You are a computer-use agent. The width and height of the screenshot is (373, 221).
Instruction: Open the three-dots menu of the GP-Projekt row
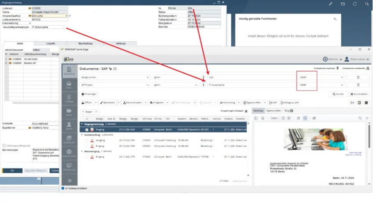point(203,85)
